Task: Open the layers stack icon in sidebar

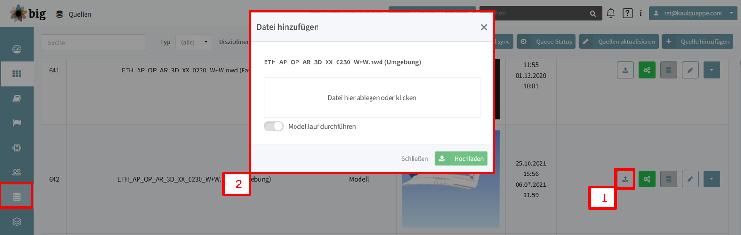Action: pos(17,222)
